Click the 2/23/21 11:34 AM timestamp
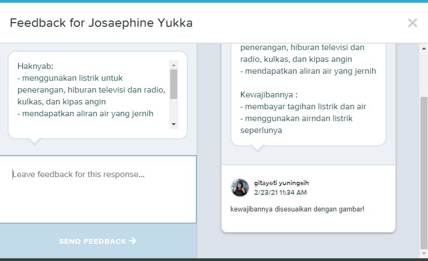This screenshot has height=261, width=428. pos(280,192)
